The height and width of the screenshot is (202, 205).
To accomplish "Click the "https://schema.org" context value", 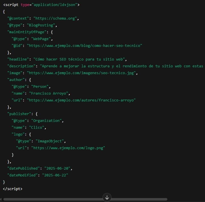I will 55,18.
